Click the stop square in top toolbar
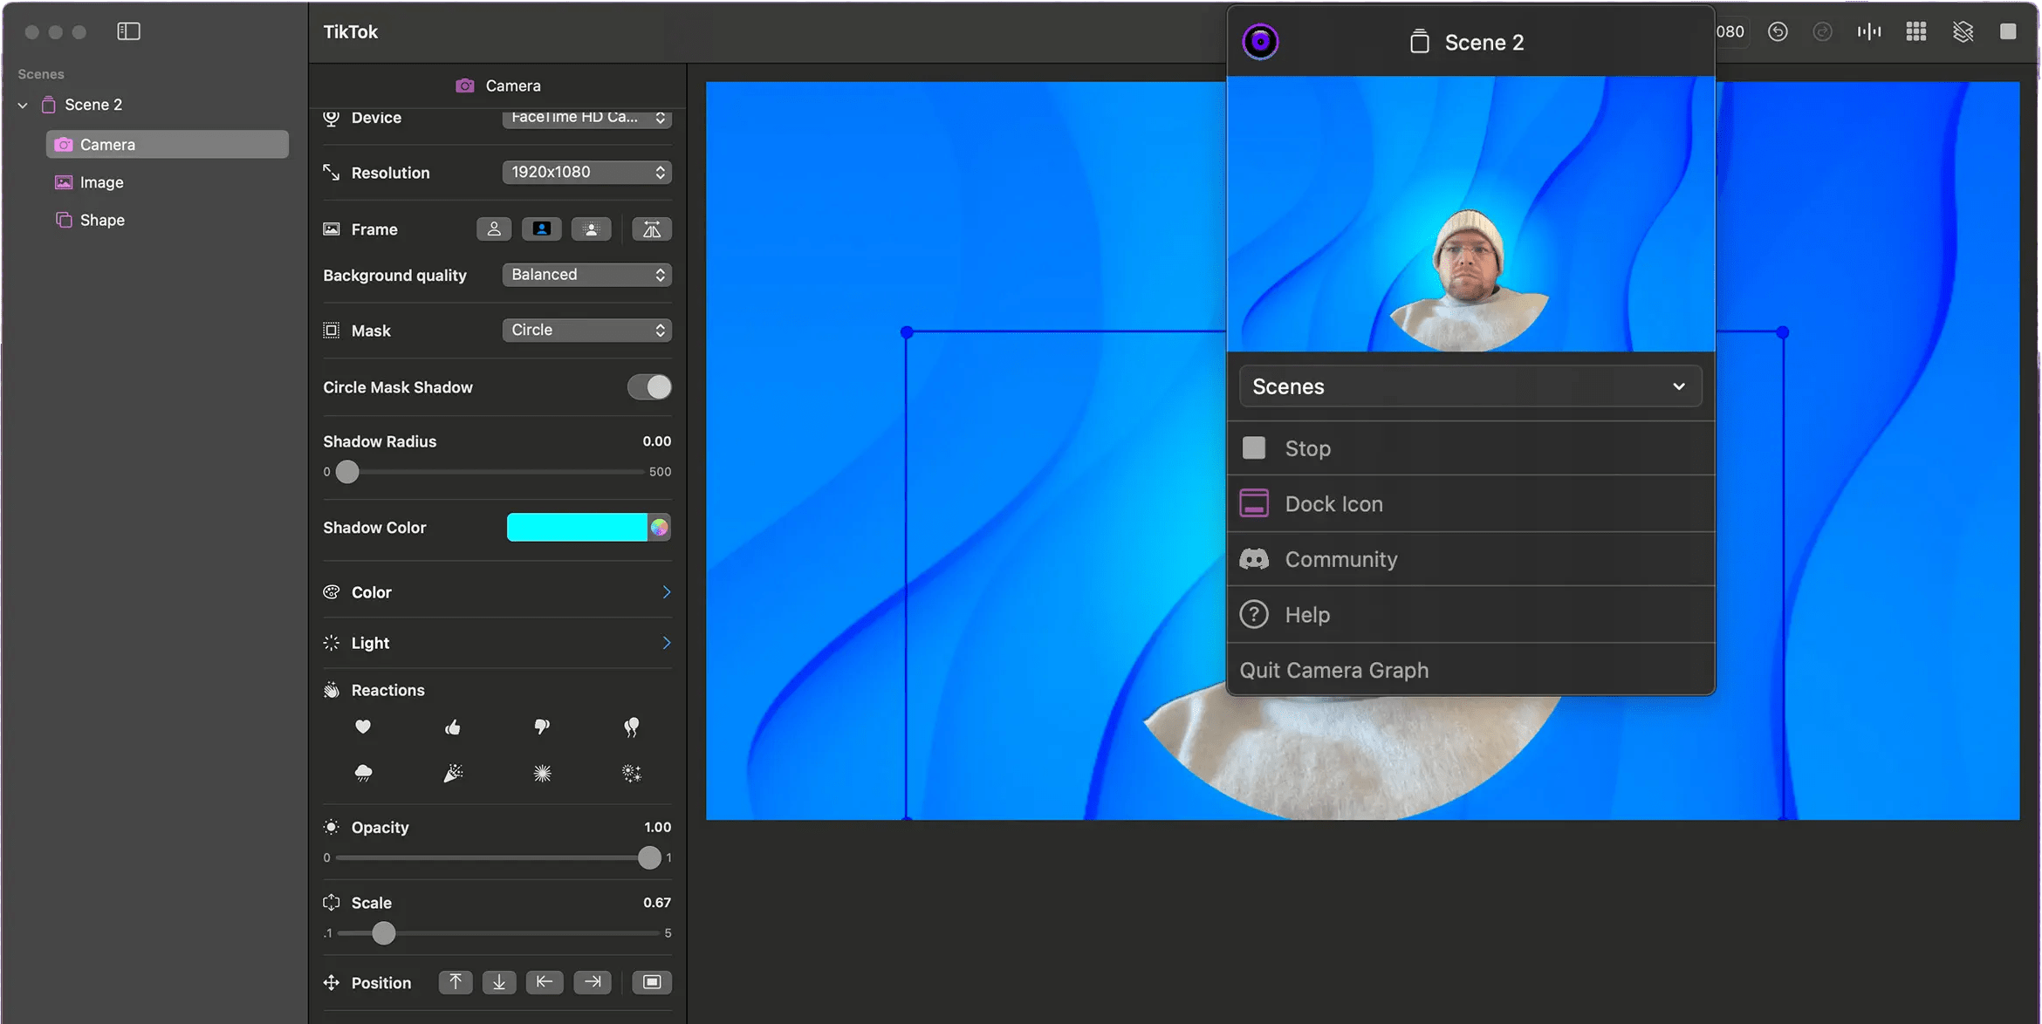2042x1024 pixels. [2008, 31]
